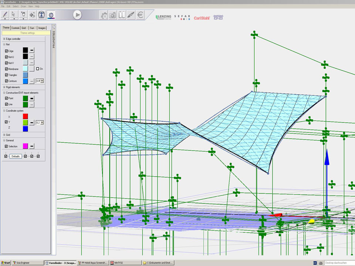This screenshot has height=266, width=355.
Task: Click the camera screenshot icon
Action: [112, 15]
